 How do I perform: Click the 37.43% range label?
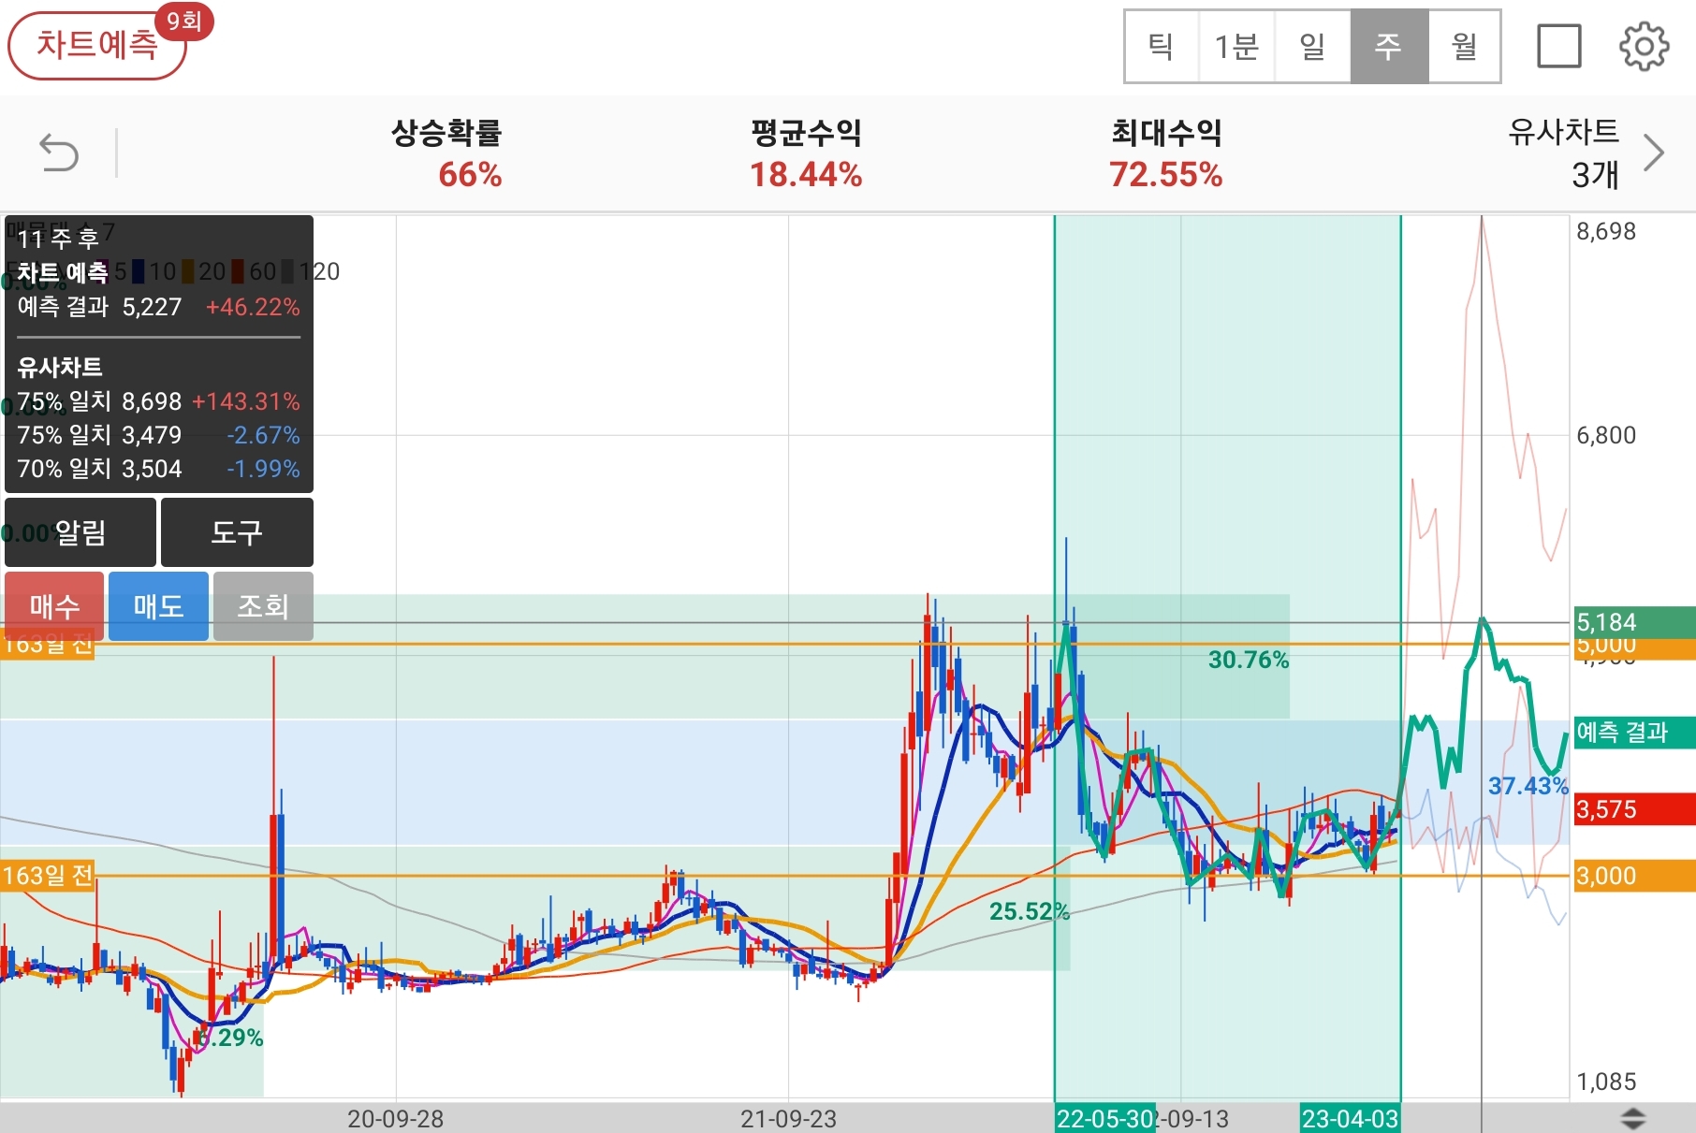pos(1528,786)
